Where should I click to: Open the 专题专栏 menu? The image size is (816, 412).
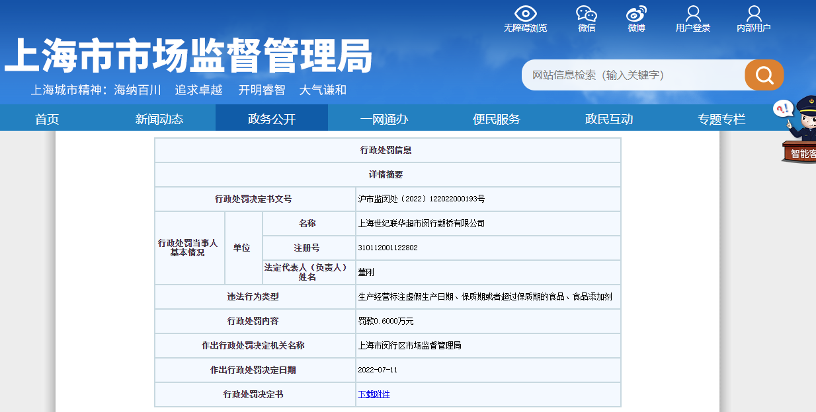[721, 119]
